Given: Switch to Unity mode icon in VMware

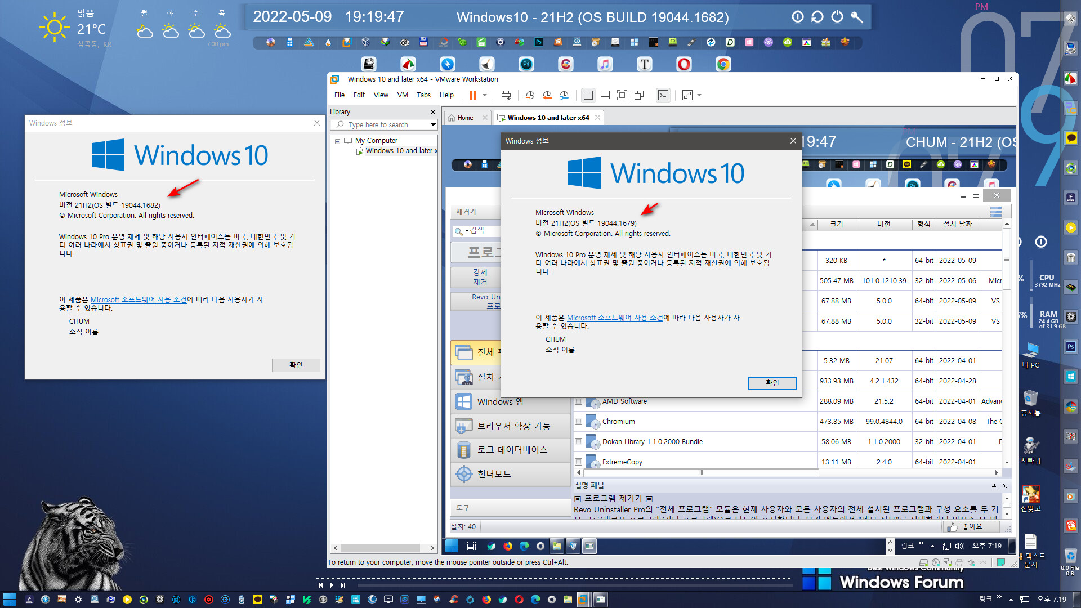Looking at the screenshot, I should [639, 95].
